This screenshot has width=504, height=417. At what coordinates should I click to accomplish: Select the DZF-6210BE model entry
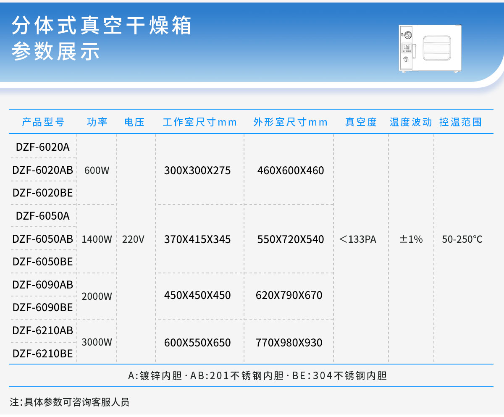click(43, 354)
